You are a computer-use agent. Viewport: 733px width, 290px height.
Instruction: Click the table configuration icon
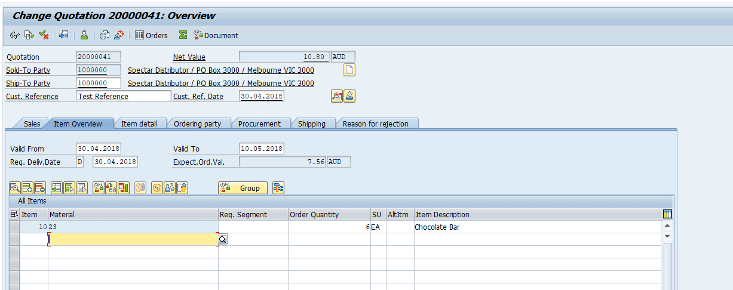668,214
